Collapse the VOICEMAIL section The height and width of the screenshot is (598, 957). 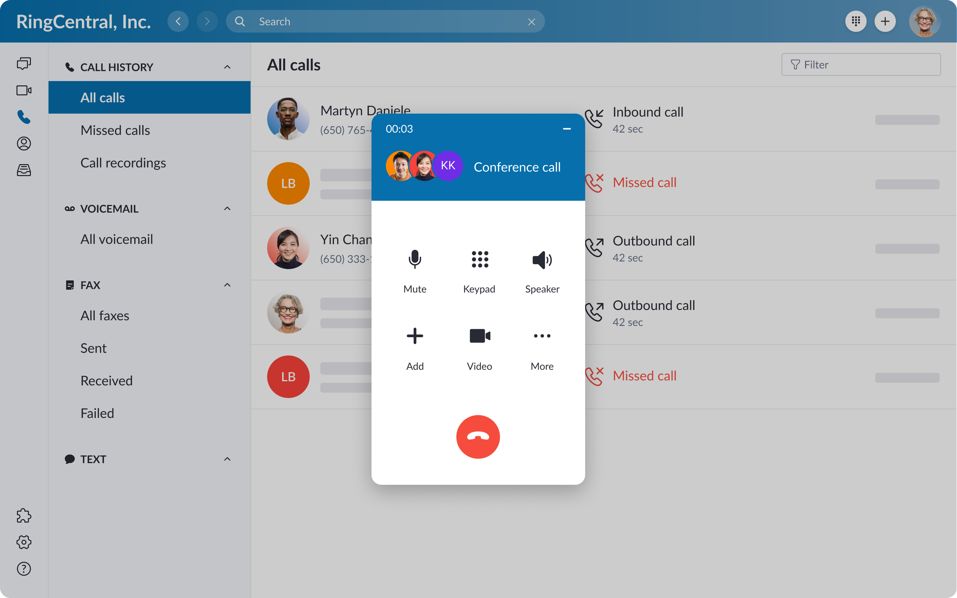click(x=227, y=208)
